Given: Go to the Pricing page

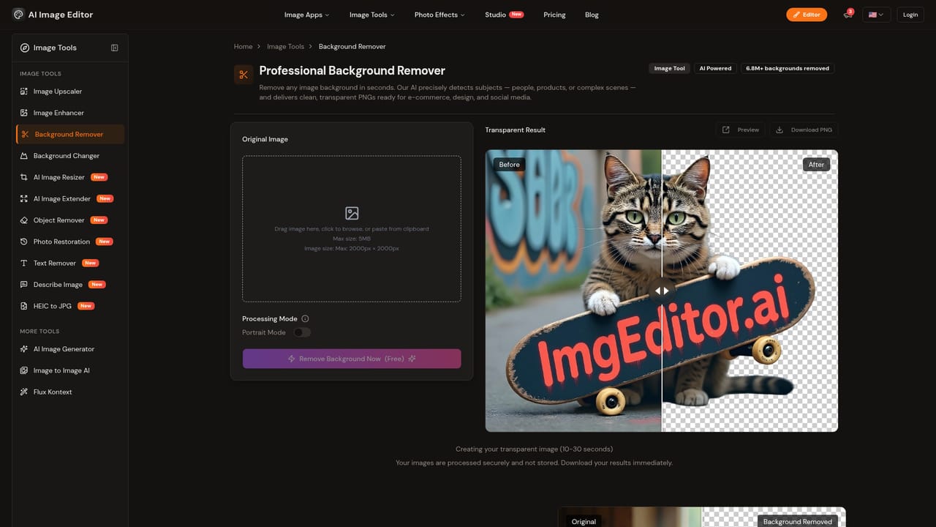Looking at the screenshot, I should (x=554, y=15).
